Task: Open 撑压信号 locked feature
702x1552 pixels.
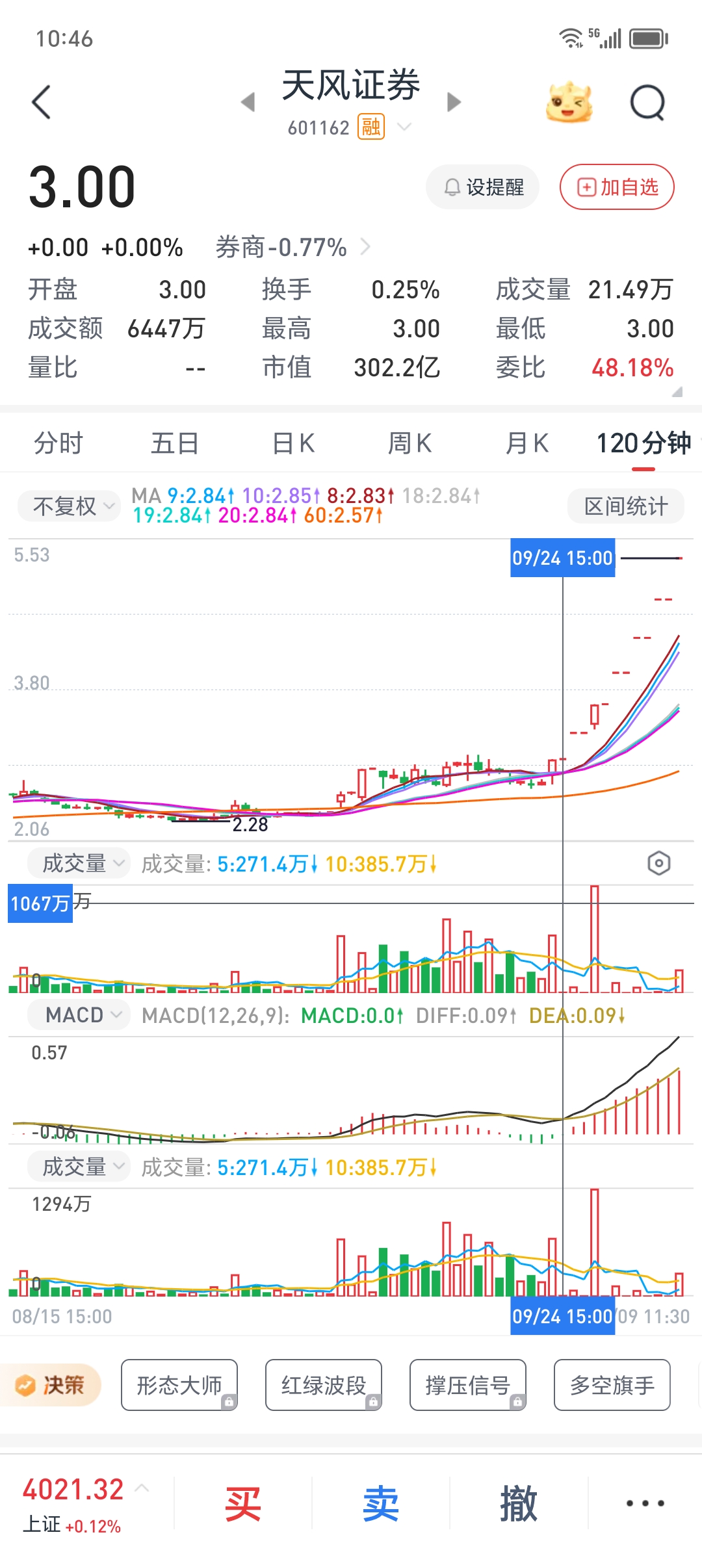Action: (468, 1385)
